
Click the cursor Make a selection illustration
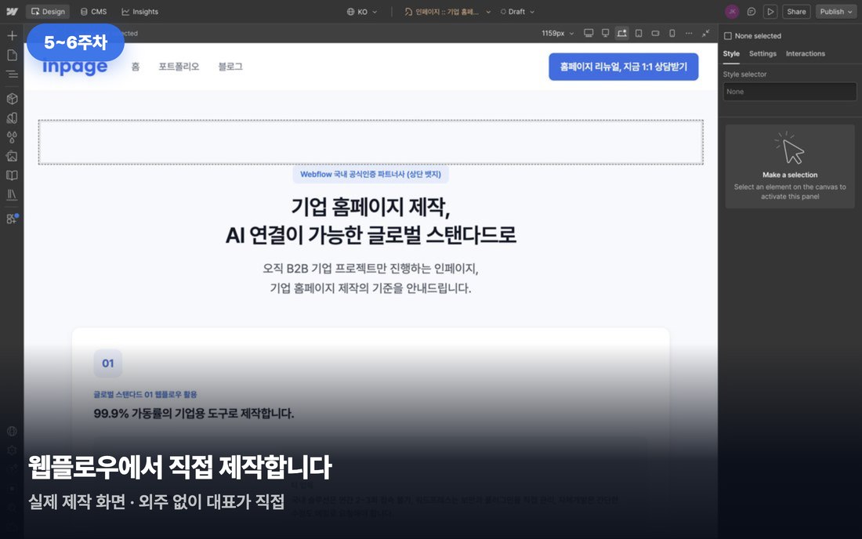[x=789, y=148]
